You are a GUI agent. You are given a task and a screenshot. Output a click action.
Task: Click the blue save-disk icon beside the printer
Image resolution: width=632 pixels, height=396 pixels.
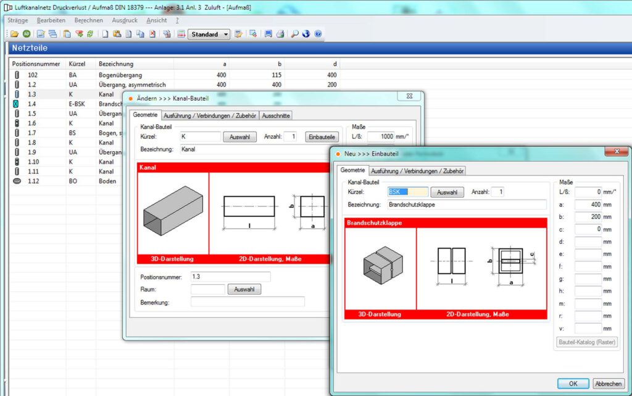(268, 34)
